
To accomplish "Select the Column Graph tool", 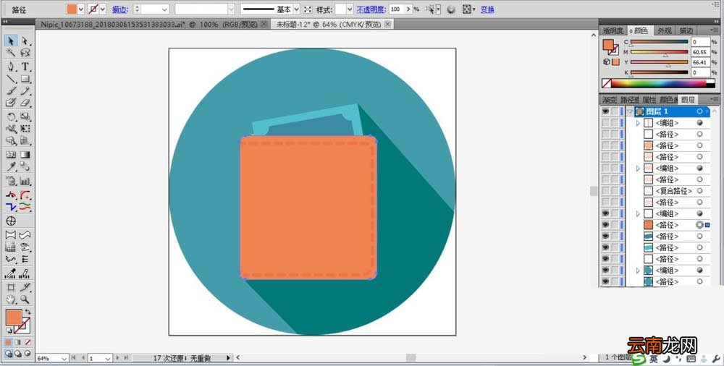I will click(x=25, y=181).
